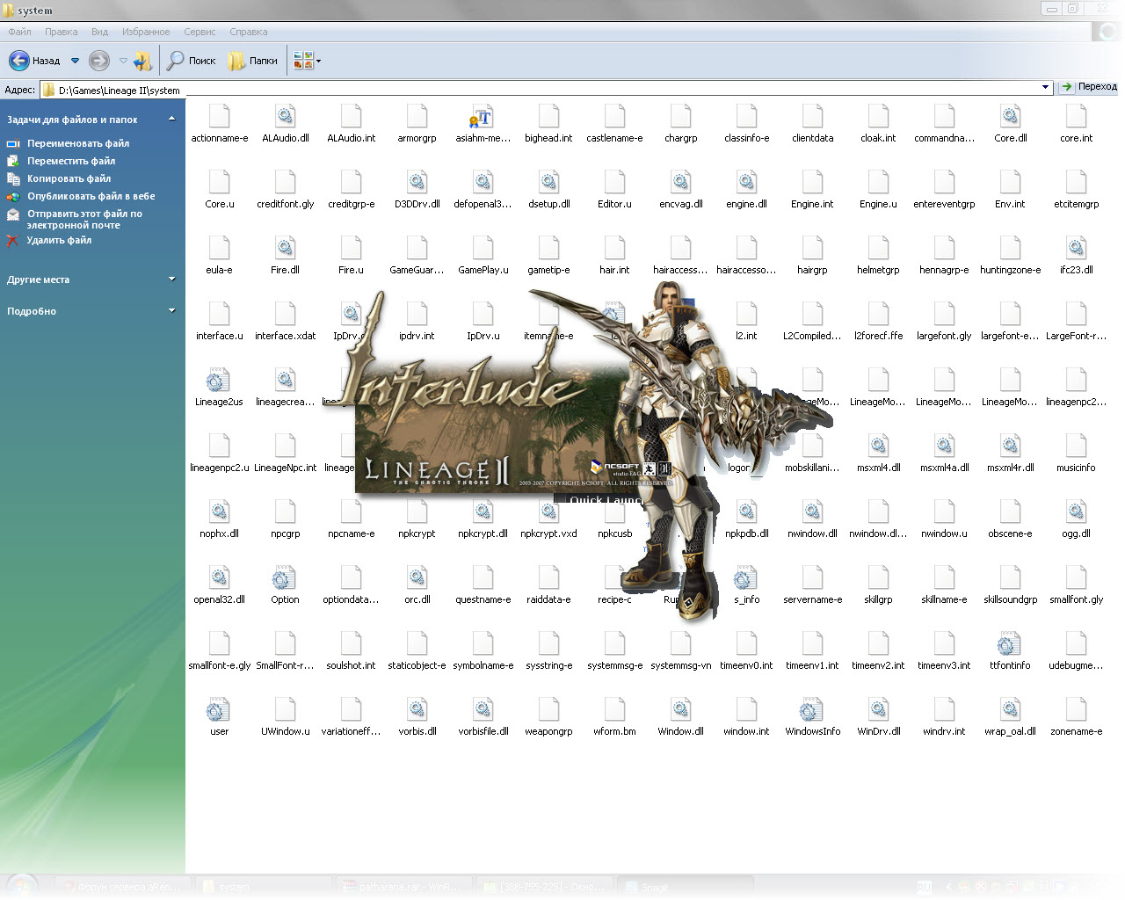Select the asiahm font file icon
Image resolution: width=1125 pixels, height=900 pixels.
483,118
